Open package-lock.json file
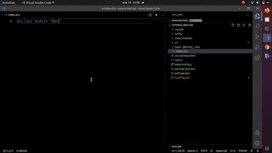 point(185,69)
